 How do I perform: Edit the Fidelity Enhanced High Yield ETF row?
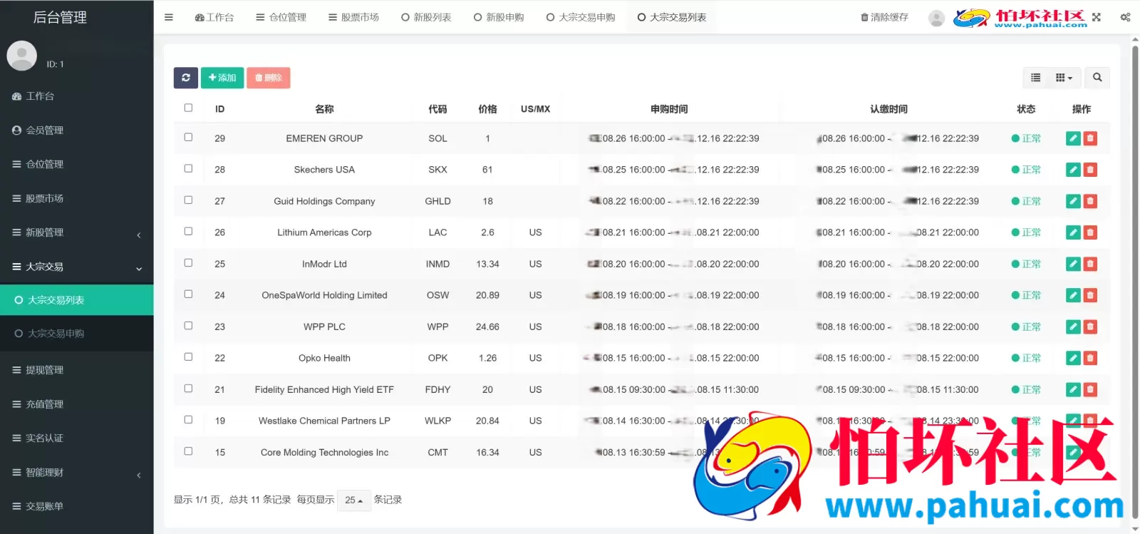(1074, 389)
